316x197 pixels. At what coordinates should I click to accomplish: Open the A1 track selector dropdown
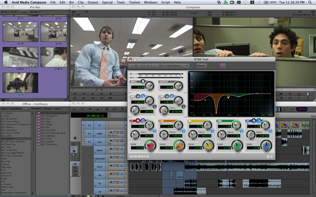(136, 66)
